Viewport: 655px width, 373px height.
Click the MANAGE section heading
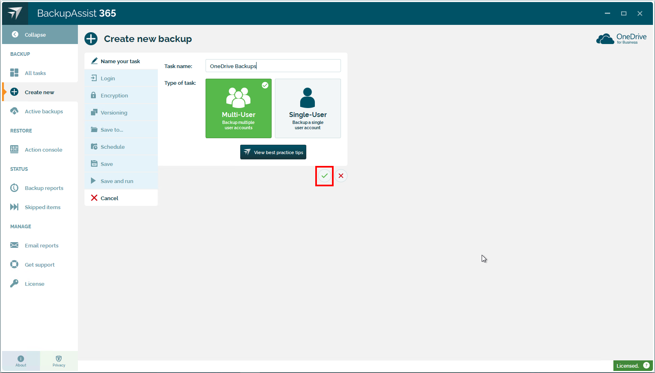(21, 226)
